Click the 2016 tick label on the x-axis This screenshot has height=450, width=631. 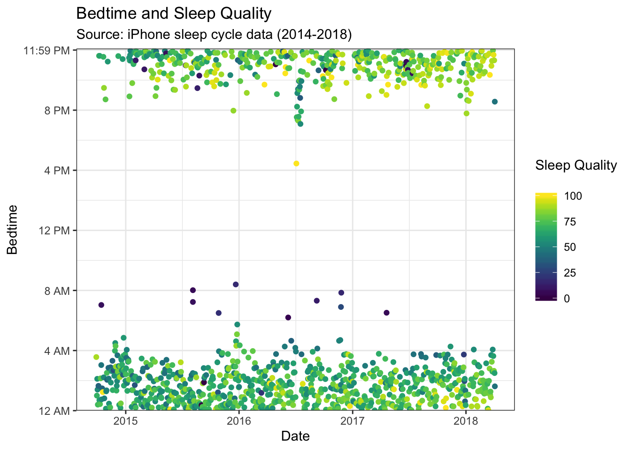(x=239, y=420)
